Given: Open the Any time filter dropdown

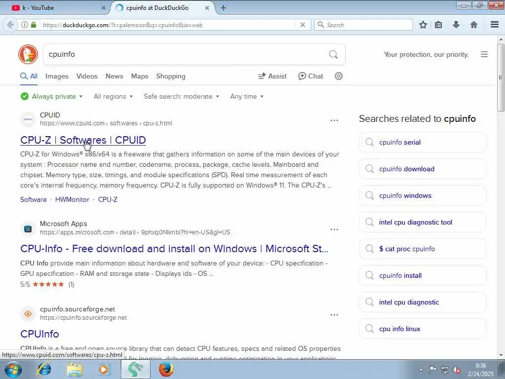Looking at the screenshot, I should [247, 96].
